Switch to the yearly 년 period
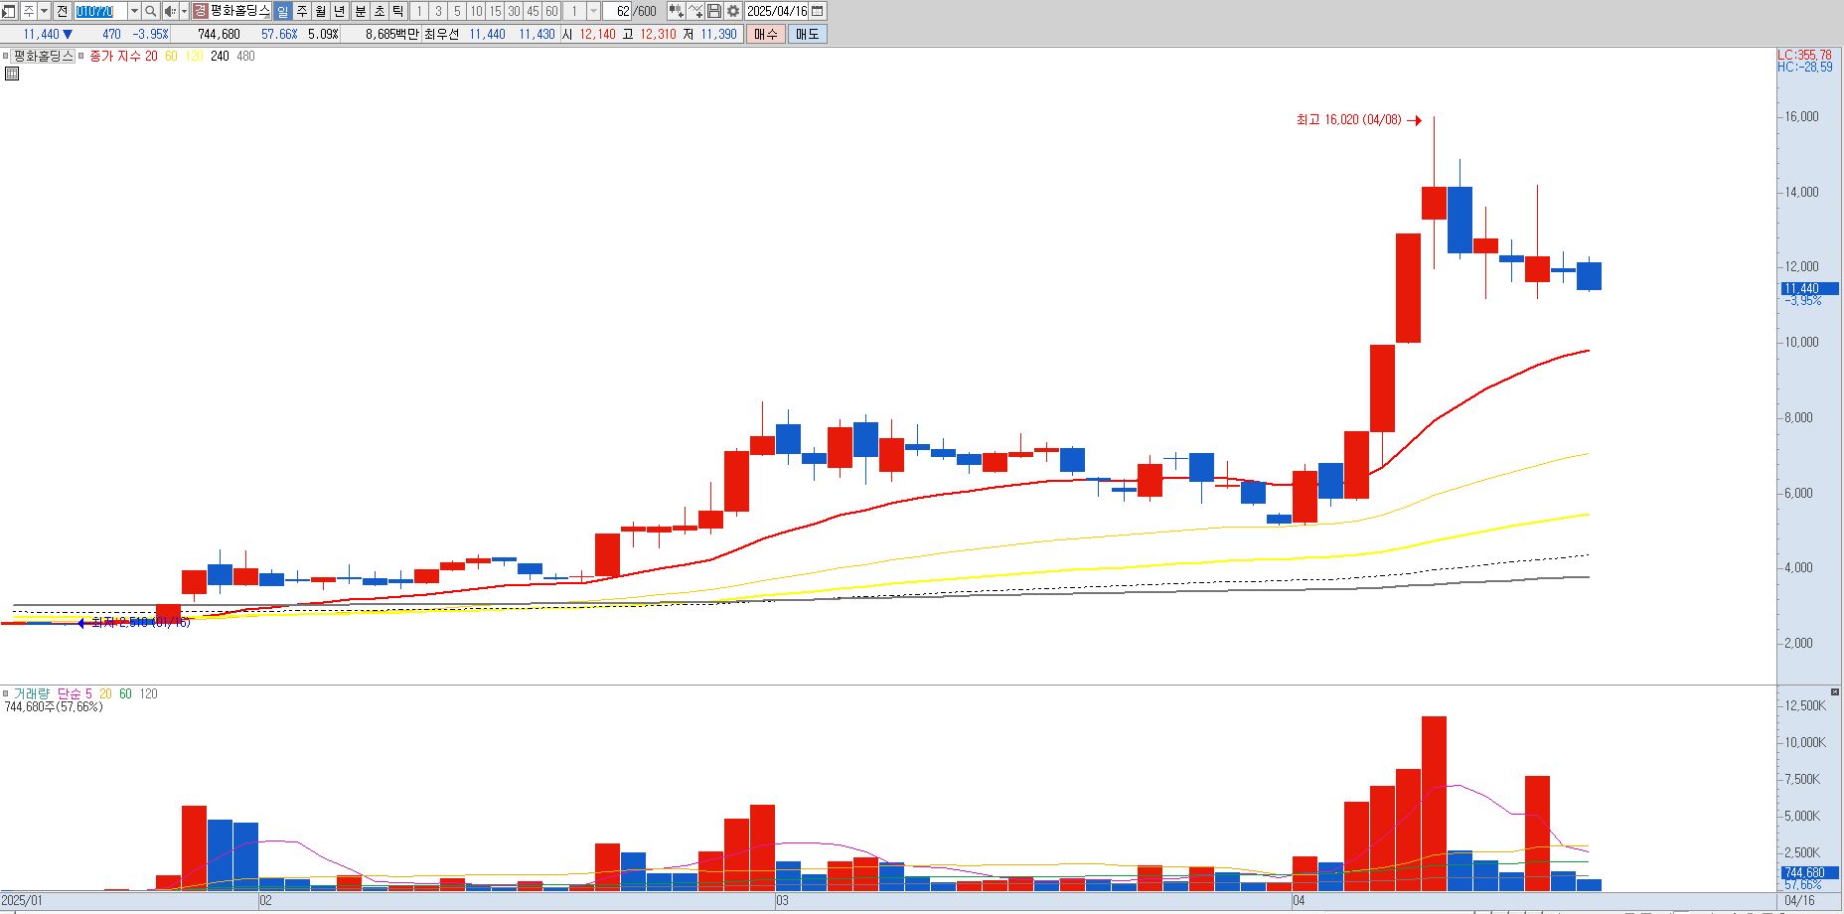Image resolution: width=1844 pixels, height=914 pixels. click(x=340, y=11)
